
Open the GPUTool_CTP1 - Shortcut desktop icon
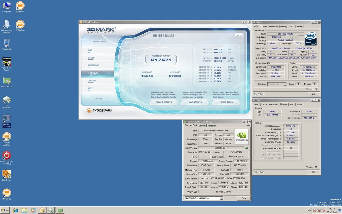point(7,158)
